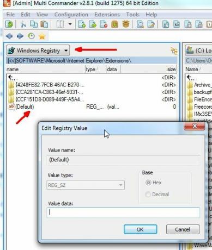Click the pack archive box icon
This screenshot has width=212, height=250.
(114, 24)
